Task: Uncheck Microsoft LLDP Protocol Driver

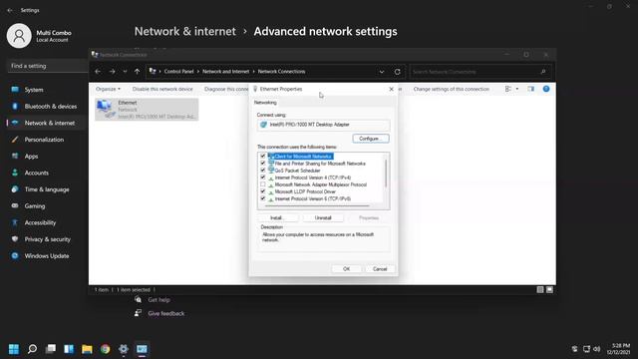Action: click(263, 191)
